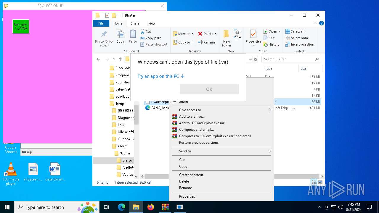Expand Properties dropdown in ribbon
The width and height of the screenshot is (379, 213).
pyautogui.click(x=253, y=45)
